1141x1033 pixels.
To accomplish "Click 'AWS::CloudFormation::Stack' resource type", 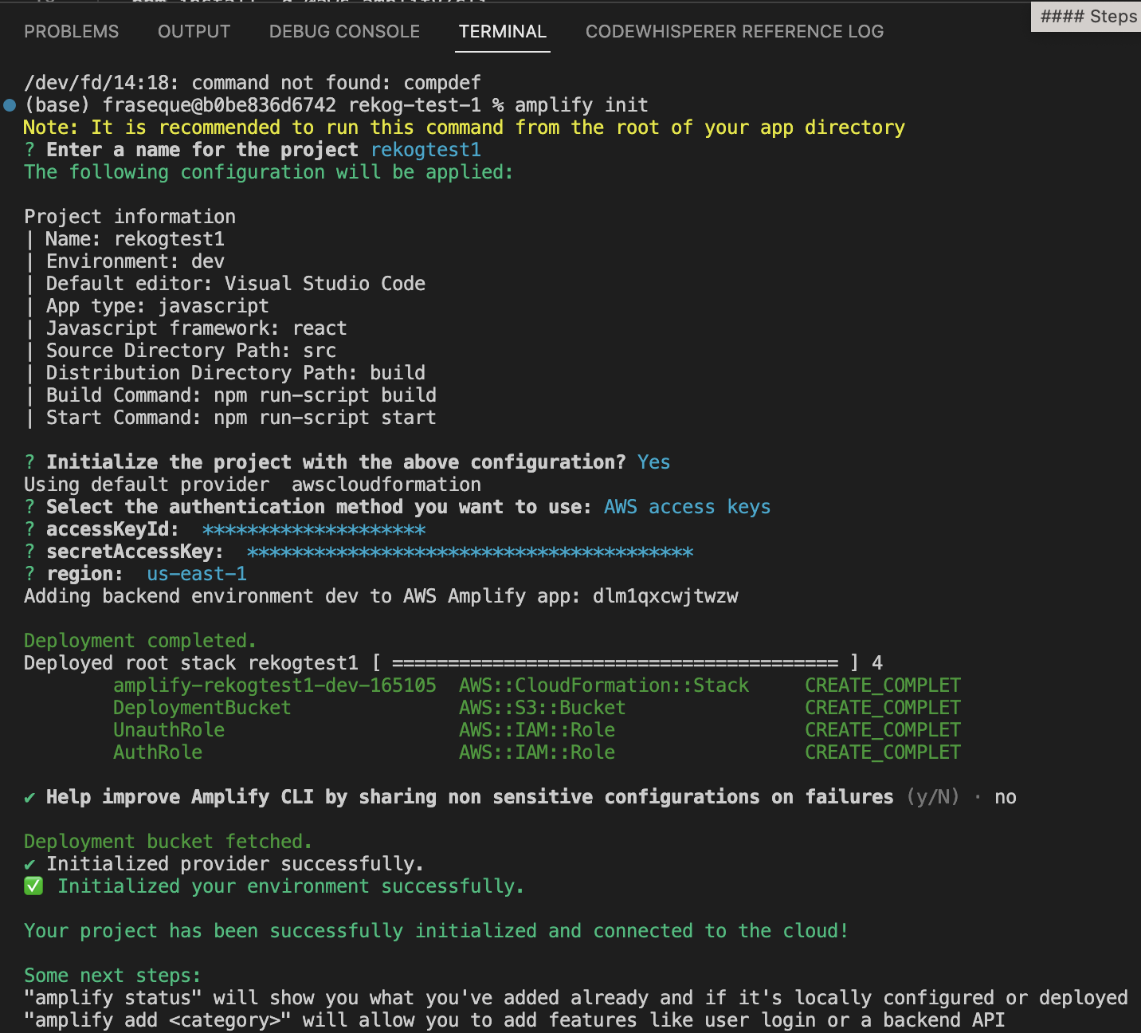I will pos(604,685).
